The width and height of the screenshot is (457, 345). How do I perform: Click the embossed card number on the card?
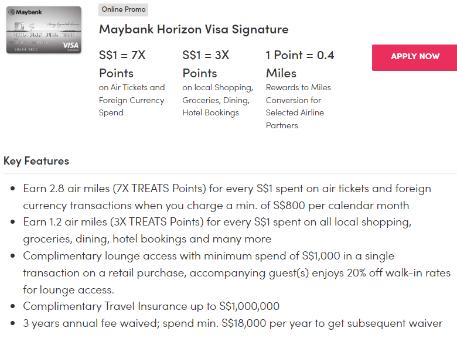click(43, 35)
